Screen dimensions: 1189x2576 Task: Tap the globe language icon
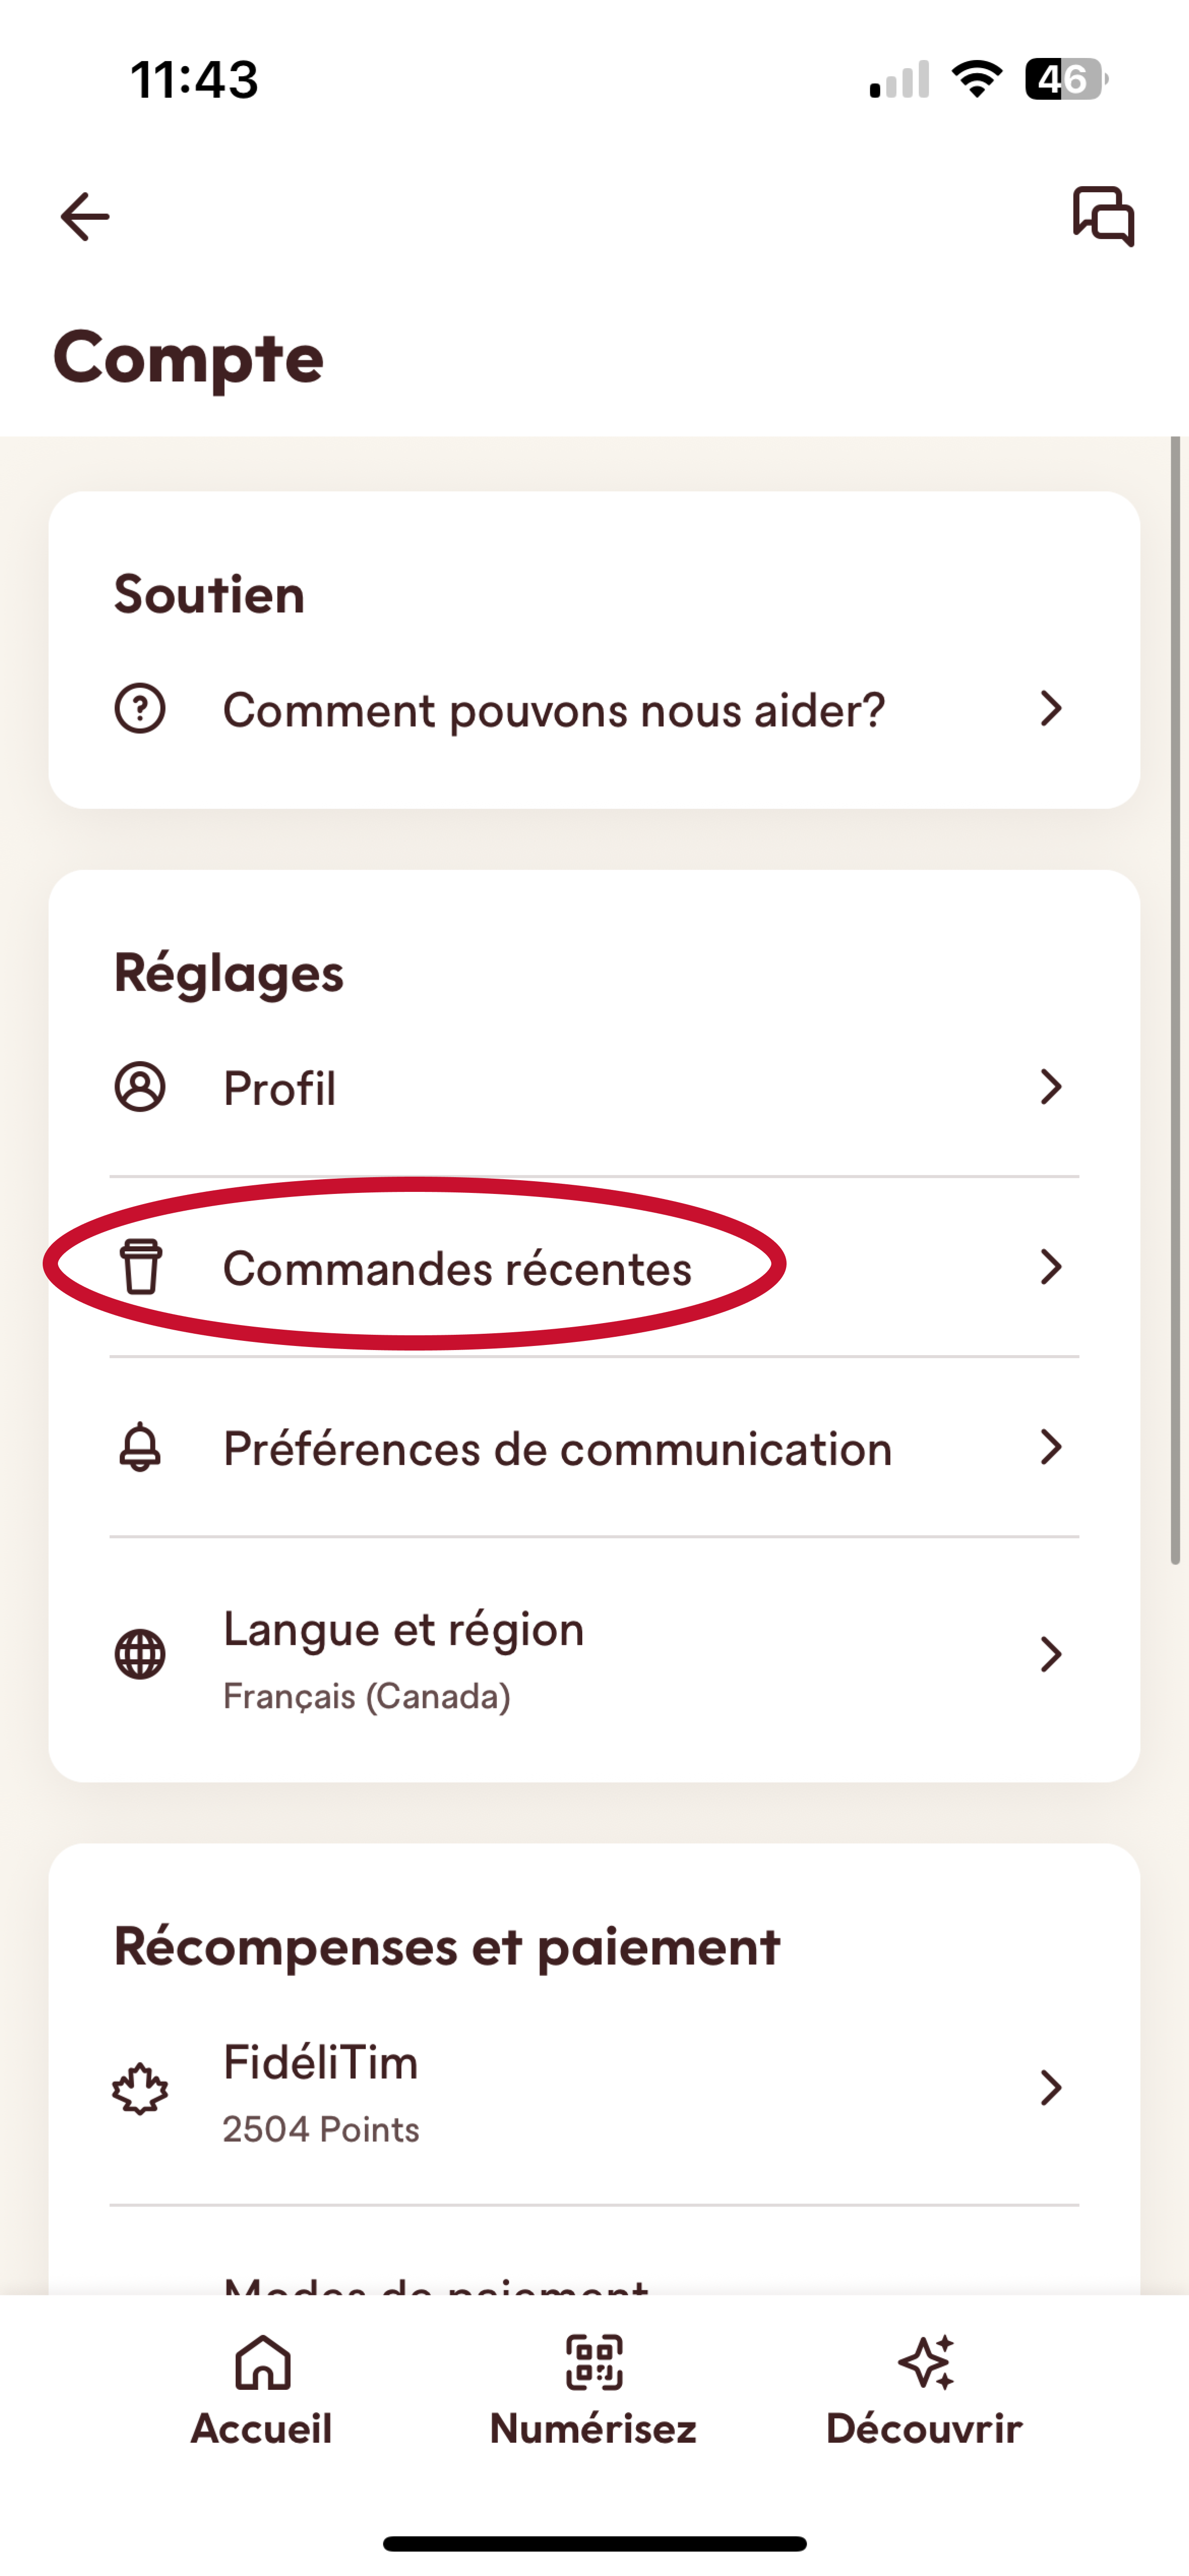click(x=140, y=1654)
